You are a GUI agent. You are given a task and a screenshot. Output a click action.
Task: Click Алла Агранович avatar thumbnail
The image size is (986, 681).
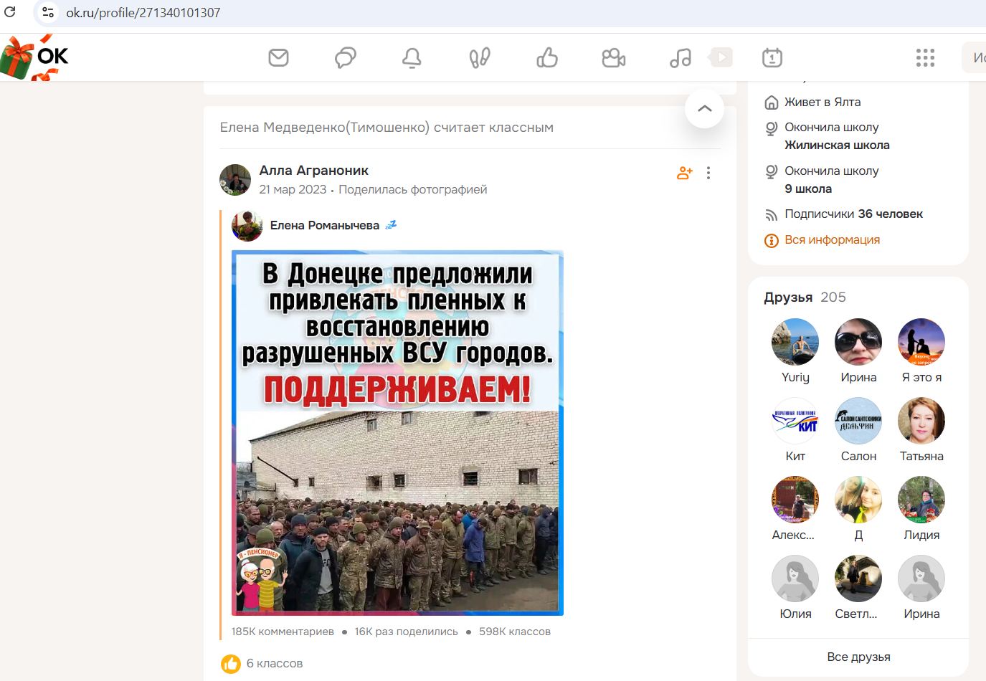click(234, 179)
